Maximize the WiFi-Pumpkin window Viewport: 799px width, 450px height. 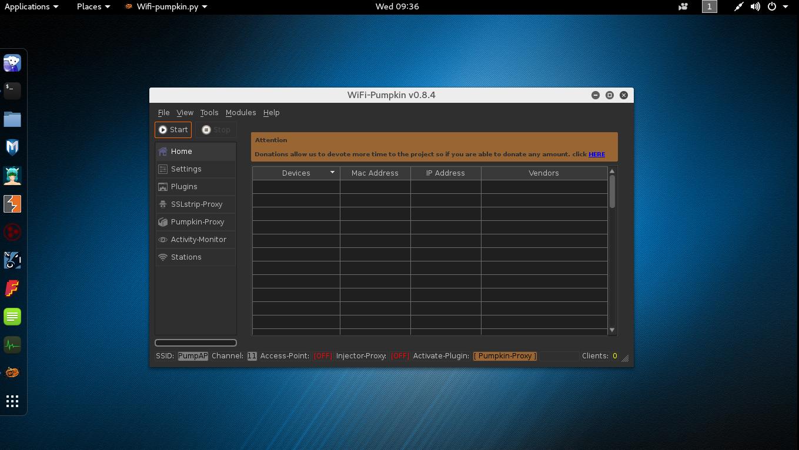point(610,95)
